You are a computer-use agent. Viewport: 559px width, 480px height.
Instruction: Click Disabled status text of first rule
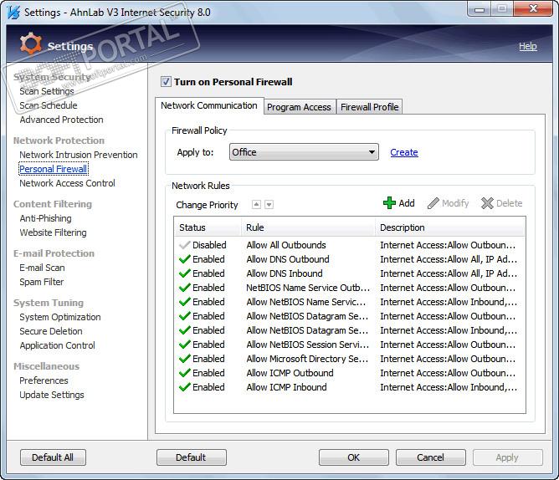[x=209, y=245]
